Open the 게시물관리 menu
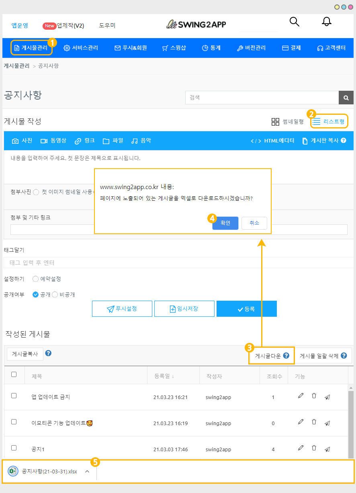356x493 pixels. click(31, 48)
